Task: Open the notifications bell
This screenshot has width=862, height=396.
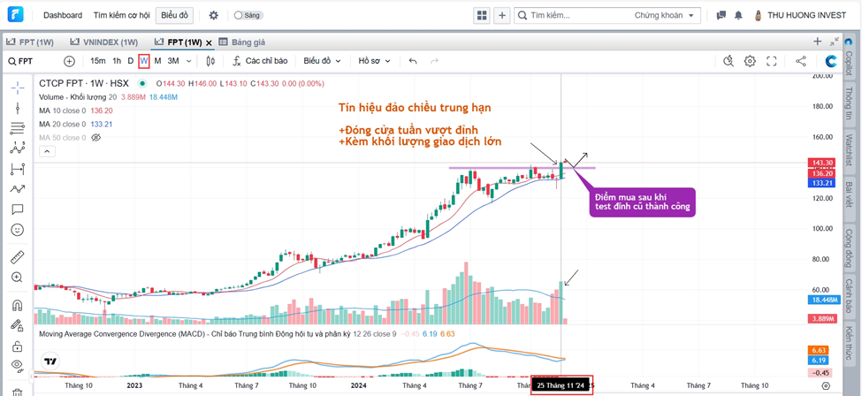Action: (x=738, y=15)
